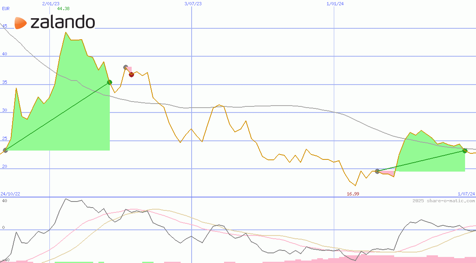Viewport: 476px width, 263px height.
Task: Click the zalando brand name text
Action: tap(63, 23)
